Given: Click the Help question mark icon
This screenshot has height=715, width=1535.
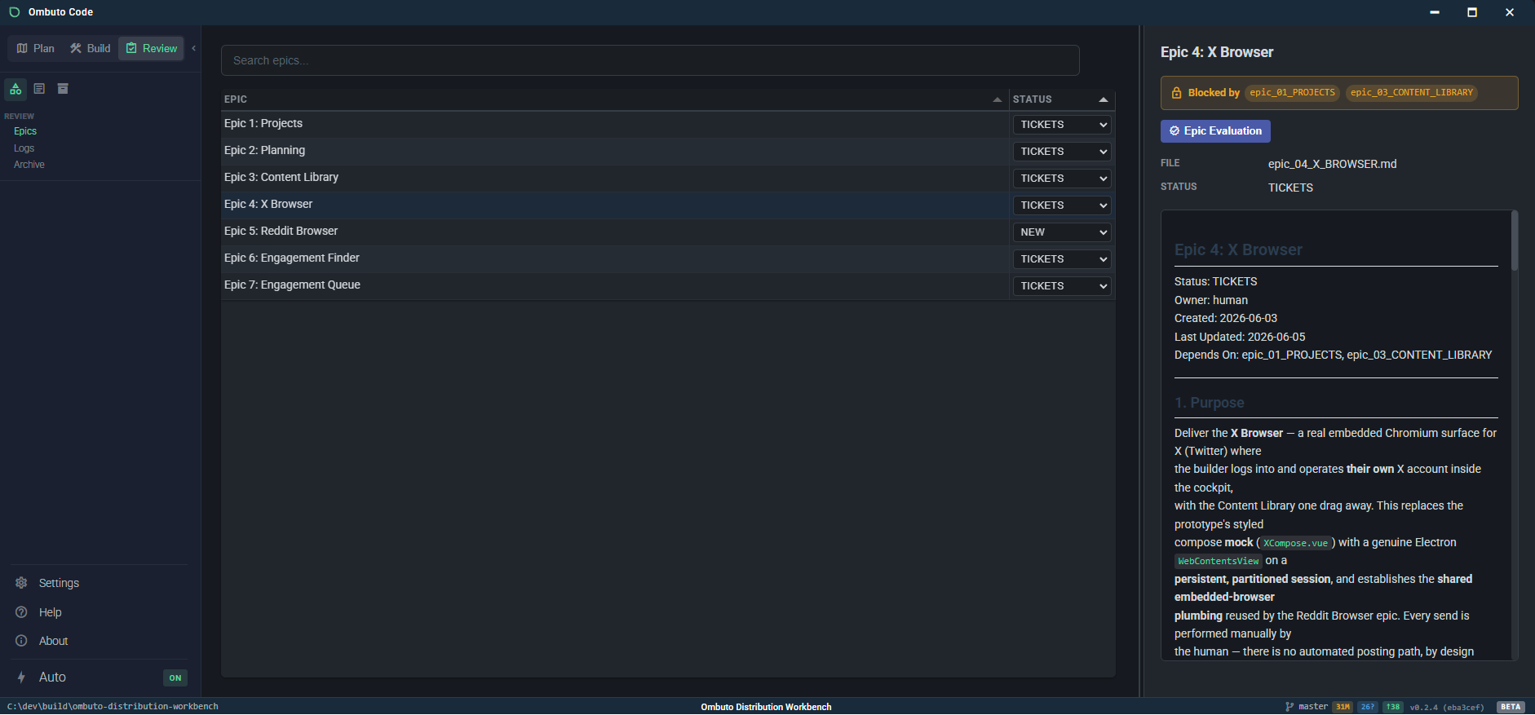Looking at the screenshot, I should click(x=22, y=612).
